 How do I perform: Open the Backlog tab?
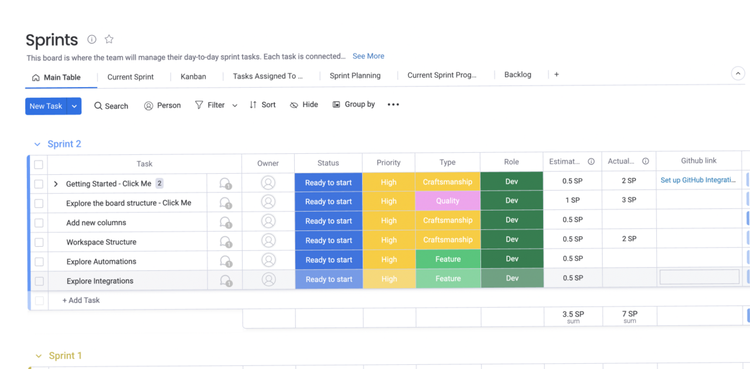517,75
